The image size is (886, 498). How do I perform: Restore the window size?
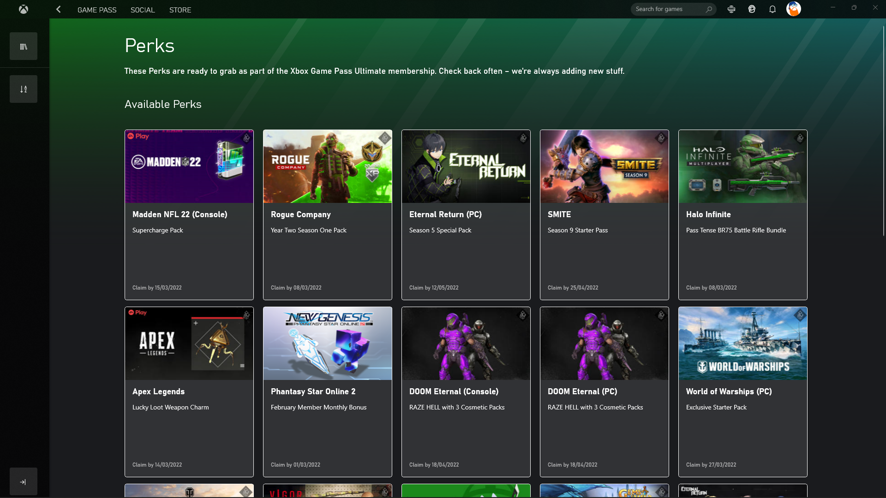(854, 7)
